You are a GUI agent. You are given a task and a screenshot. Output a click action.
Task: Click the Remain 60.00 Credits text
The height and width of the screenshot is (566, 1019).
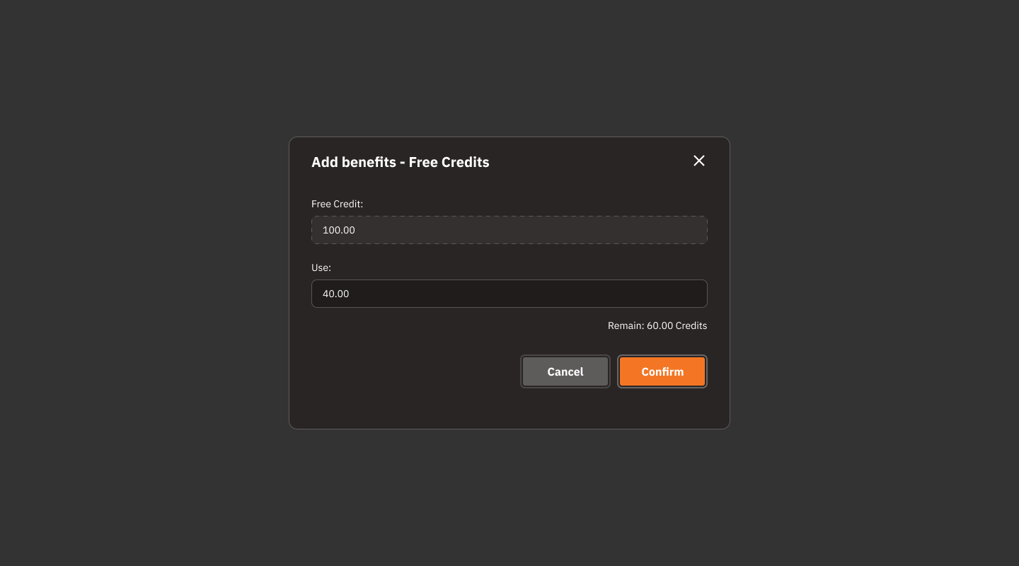pyautogui.click(x=657, y=325)
